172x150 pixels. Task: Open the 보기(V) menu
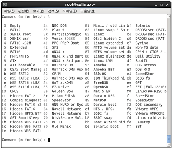38,11
